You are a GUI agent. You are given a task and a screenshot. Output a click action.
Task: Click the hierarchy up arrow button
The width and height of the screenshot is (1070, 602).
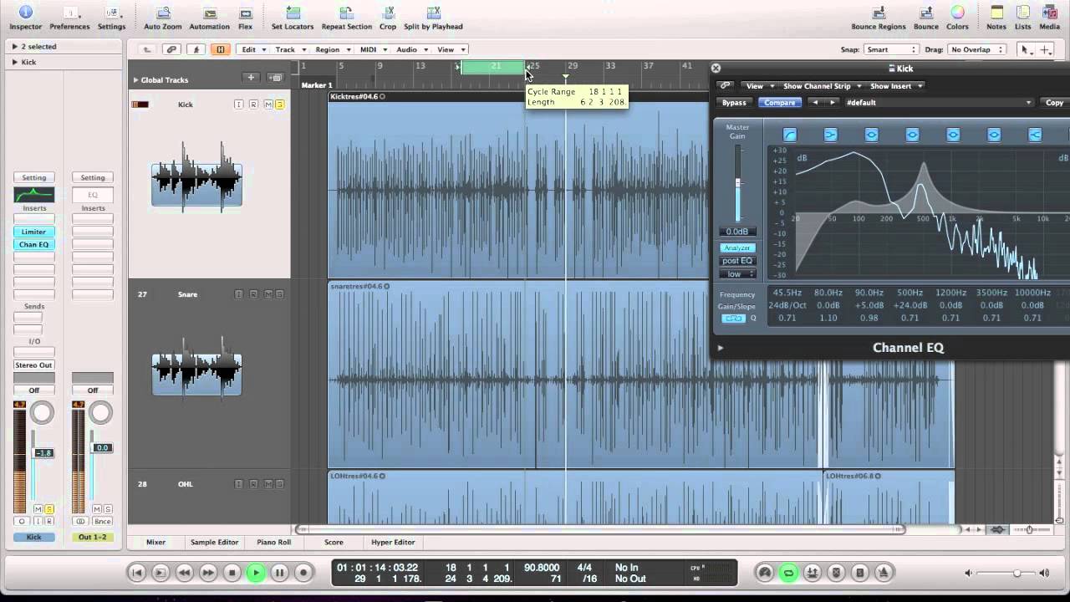147,49
